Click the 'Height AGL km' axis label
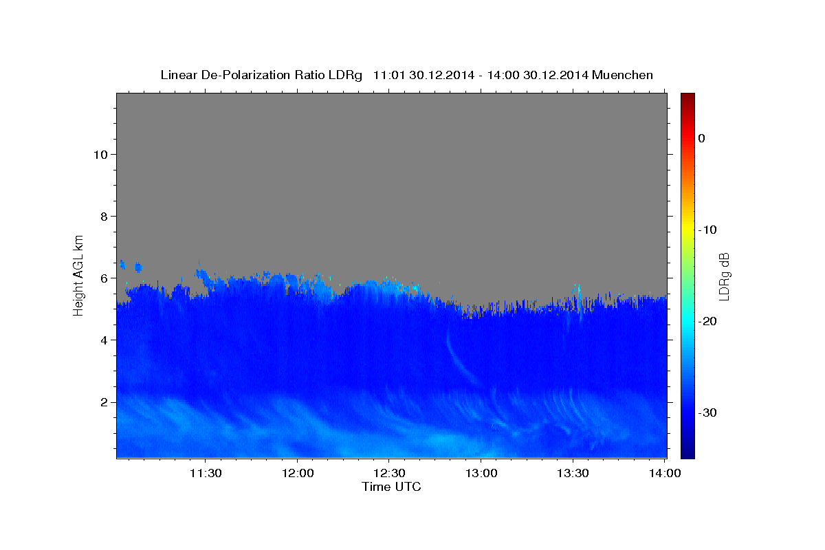Screen dimensions: 825x550 [79, 274]
